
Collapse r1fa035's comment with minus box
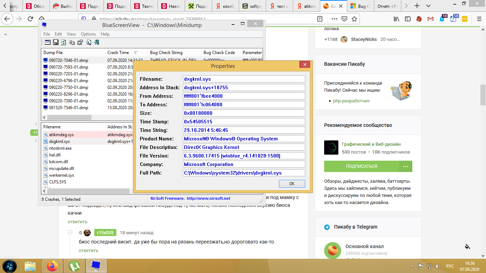click(x=70, y=232)
